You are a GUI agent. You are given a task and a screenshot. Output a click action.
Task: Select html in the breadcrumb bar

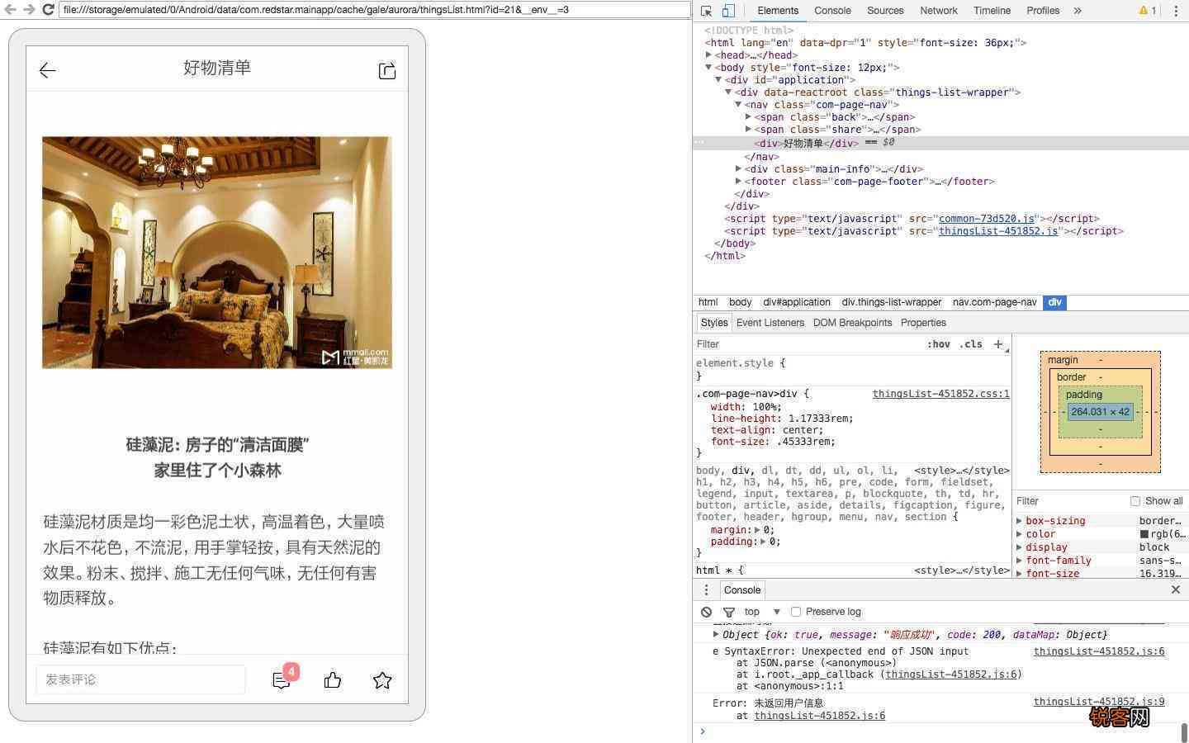pos(708,302)
